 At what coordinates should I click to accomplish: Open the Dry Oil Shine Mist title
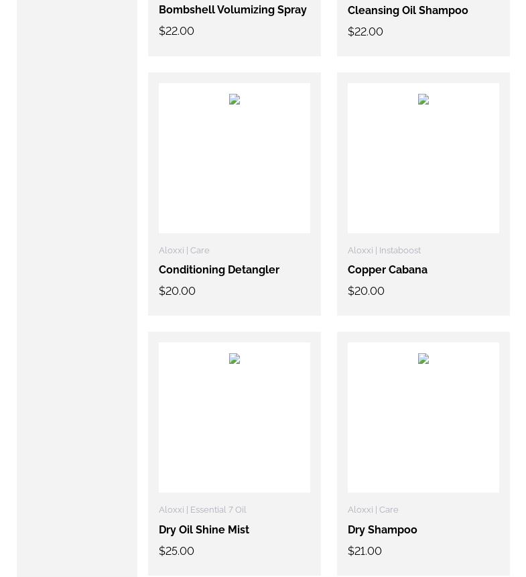click(x=204, y=529)
